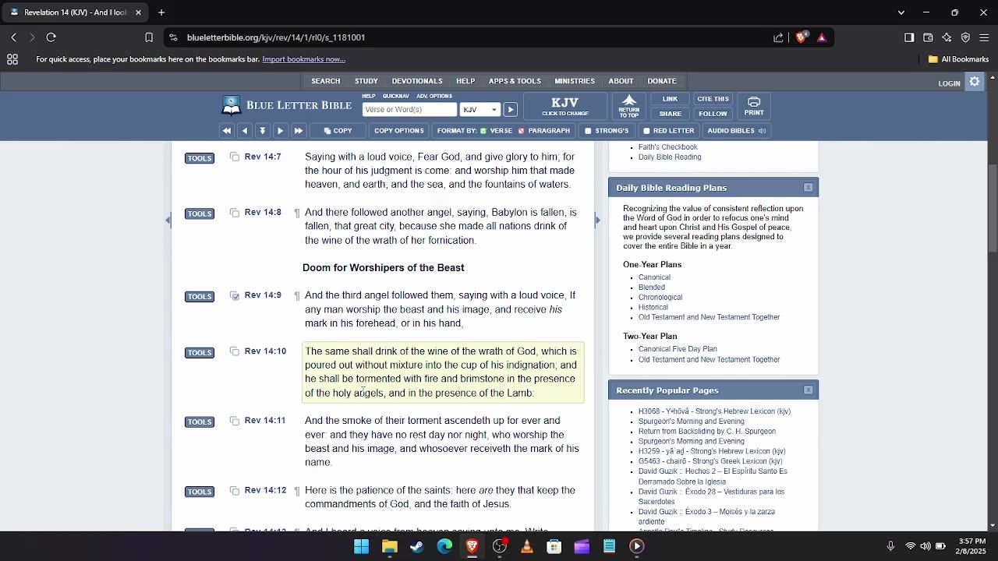This screenshot has width=998, height=561.
Task: Open the Ministries menu
Action: tap(575, 81)
